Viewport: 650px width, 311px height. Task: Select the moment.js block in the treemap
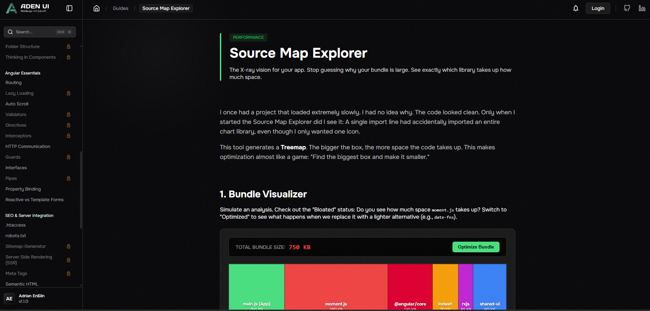(336, 287)
